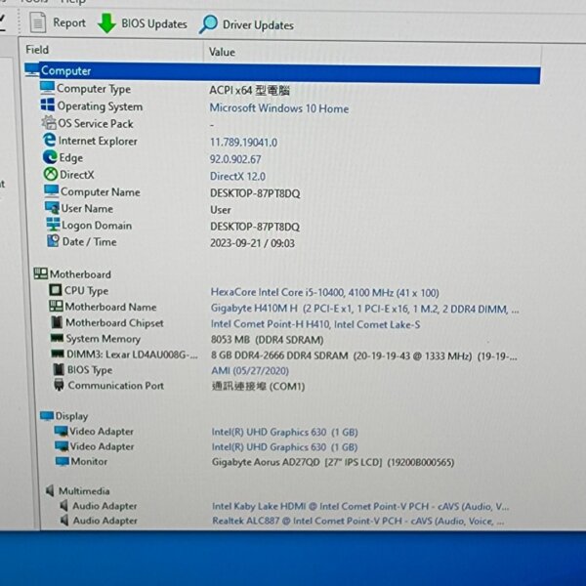The width and height of the screenshot is (586, 586).
Task: Open the Intel Comet Point-H H410 chipset link
Action: tap(315, 324)
